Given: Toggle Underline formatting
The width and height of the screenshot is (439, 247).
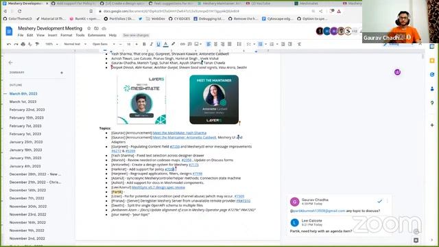Looking at the screenshot, I should click(x=158, y=44).
